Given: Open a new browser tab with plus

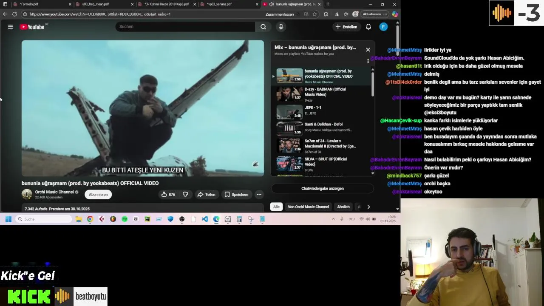Looking at the screenshot, I should point(328,4).
